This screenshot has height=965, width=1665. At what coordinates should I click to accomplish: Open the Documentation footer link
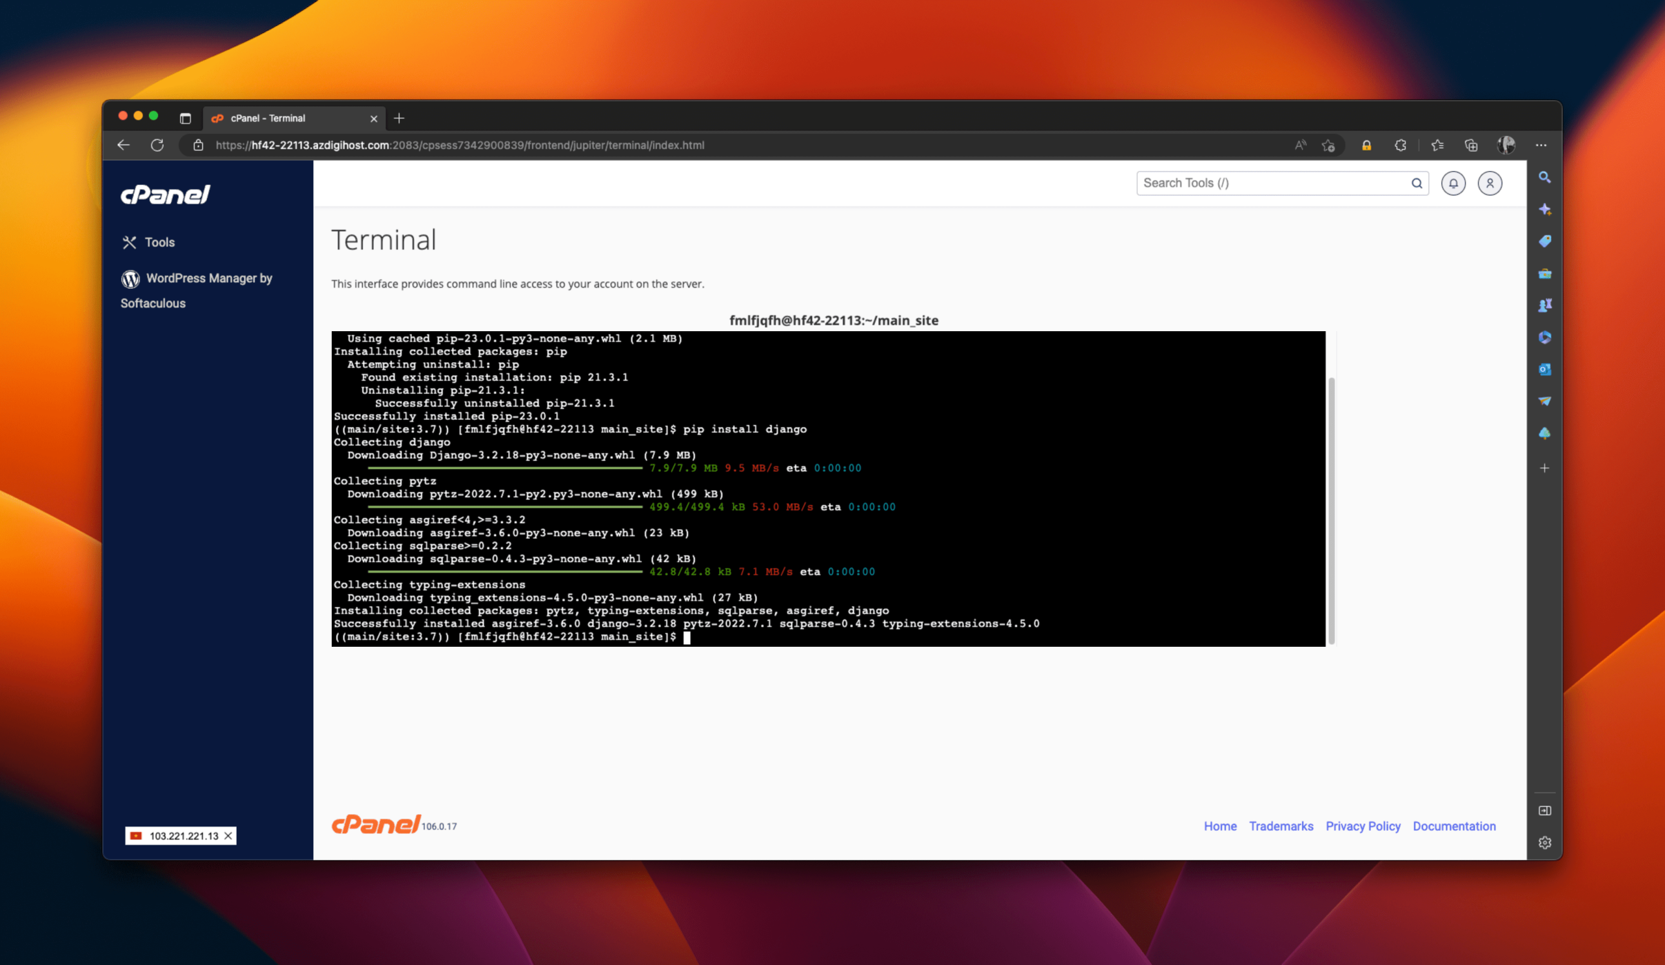[1454, 826]
